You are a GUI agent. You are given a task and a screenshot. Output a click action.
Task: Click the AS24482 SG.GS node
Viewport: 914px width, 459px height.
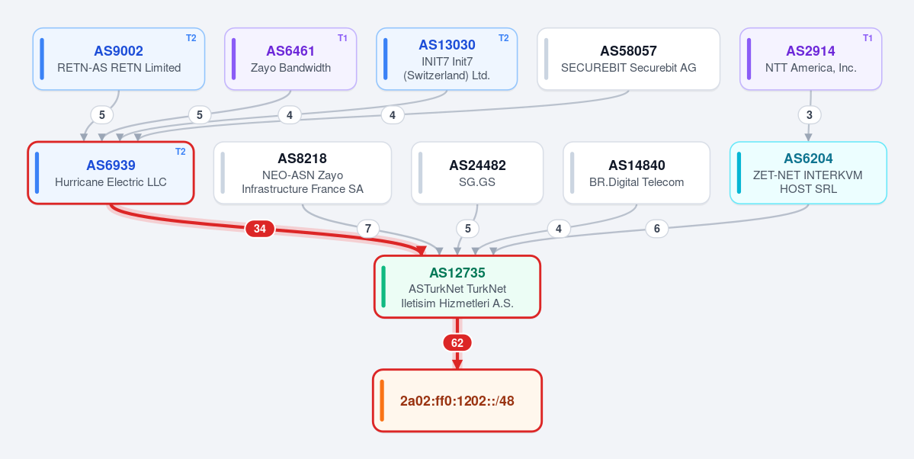coord(477,172)
